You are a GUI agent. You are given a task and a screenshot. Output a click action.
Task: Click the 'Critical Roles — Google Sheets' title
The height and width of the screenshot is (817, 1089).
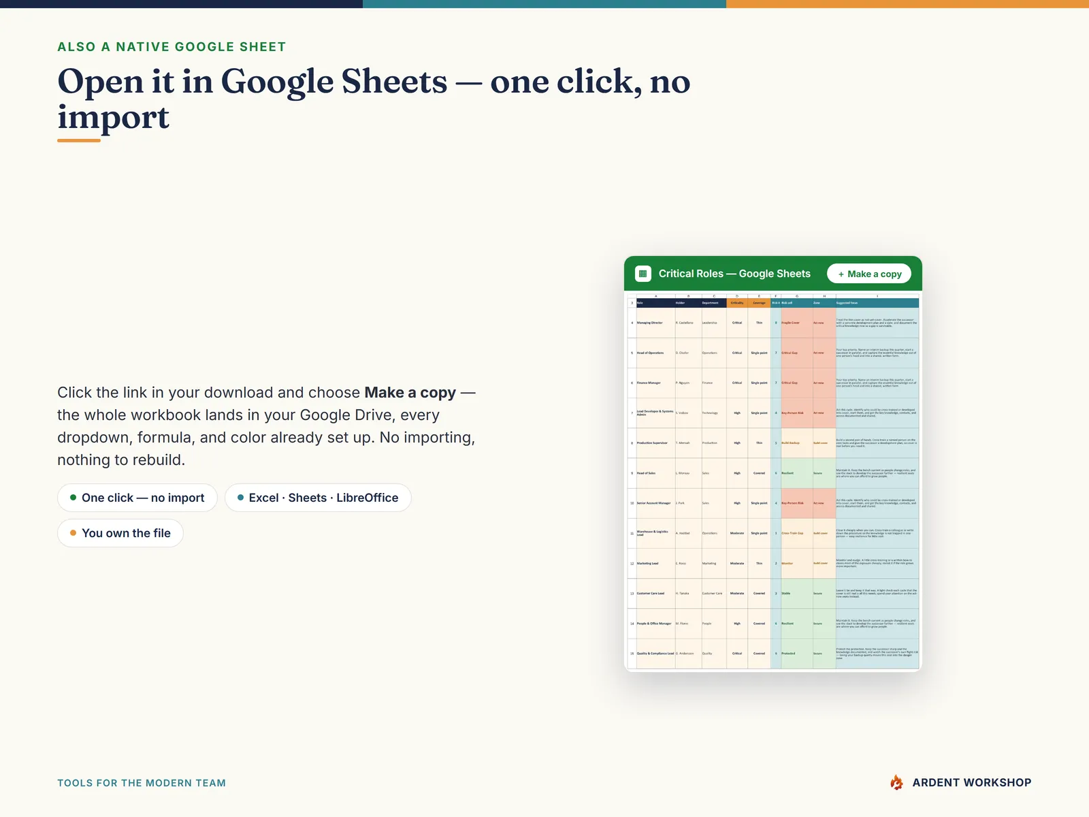734,274
